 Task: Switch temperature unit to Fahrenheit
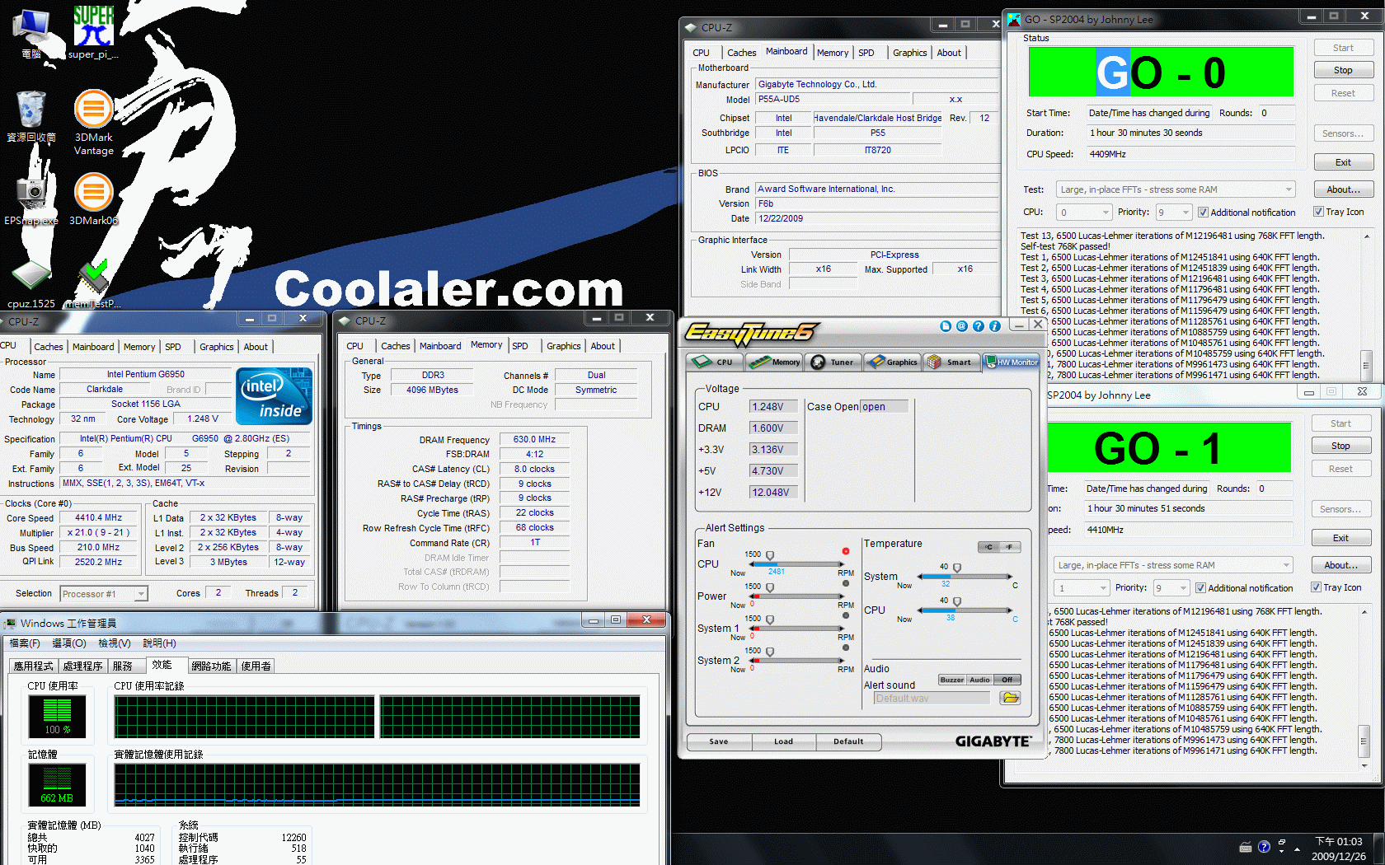pos(1010,547)
